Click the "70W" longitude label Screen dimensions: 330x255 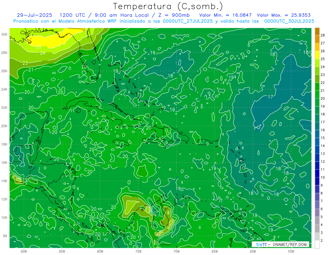coord(177,251)
